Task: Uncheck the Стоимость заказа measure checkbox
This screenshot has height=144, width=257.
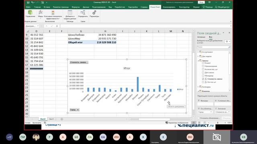Action: (203, 79)
